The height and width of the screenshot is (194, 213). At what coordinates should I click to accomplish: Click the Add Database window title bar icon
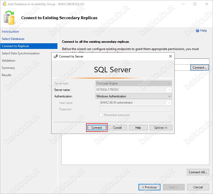point(4,4)
